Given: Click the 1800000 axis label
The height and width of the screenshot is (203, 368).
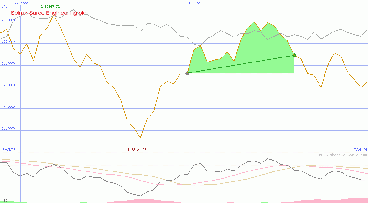Looking at the screenshot, I should 8,63.
